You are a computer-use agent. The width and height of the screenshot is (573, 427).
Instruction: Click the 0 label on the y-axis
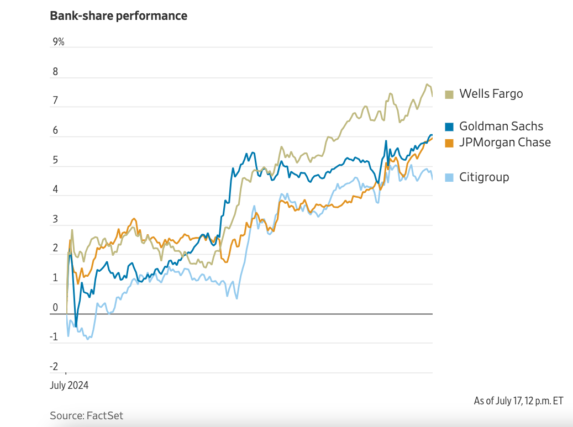tap(55, 308)
